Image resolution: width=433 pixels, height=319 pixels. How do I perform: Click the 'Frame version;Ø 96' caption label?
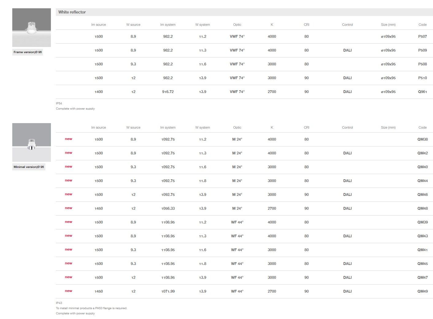(28, 52)
